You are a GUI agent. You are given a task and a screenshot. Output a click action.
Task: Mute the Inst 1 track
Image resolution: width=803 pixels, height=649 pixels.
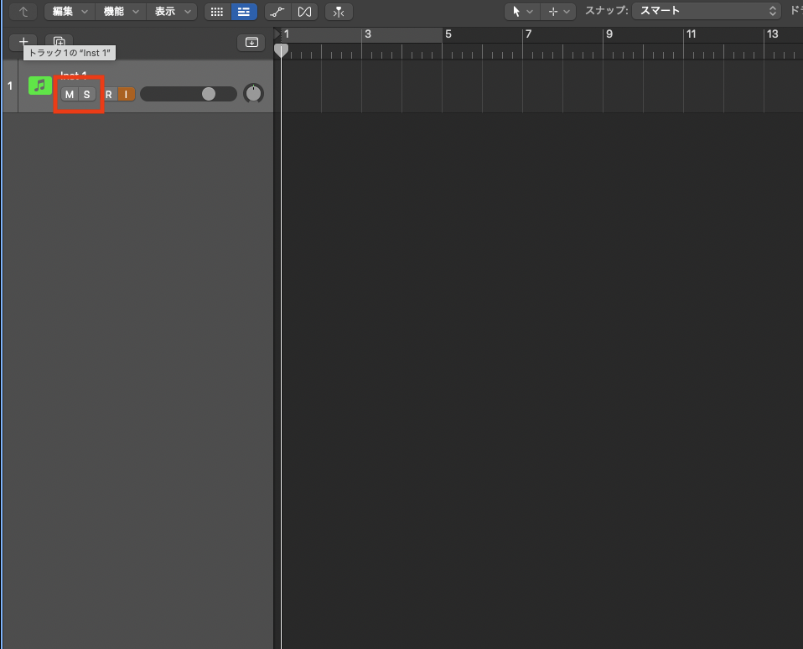click(x=69, y=94)
